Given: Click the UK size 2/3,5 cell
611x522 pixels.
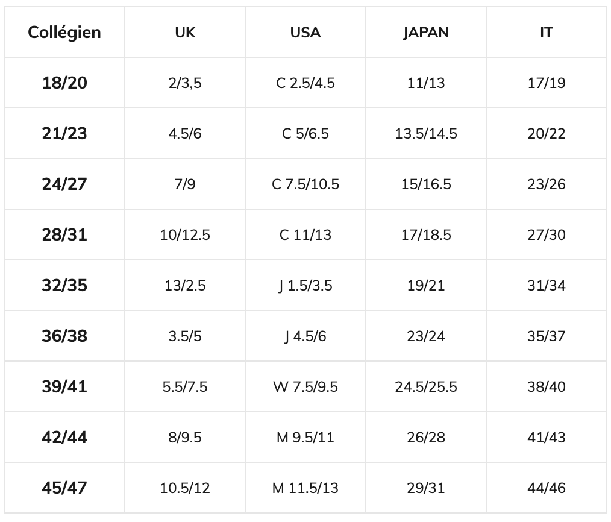Looking at the screenshot, I should tap(185, 83).
